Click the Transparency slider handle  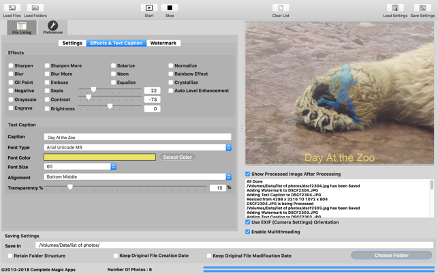pyautogui.click(x=70, y=187)
